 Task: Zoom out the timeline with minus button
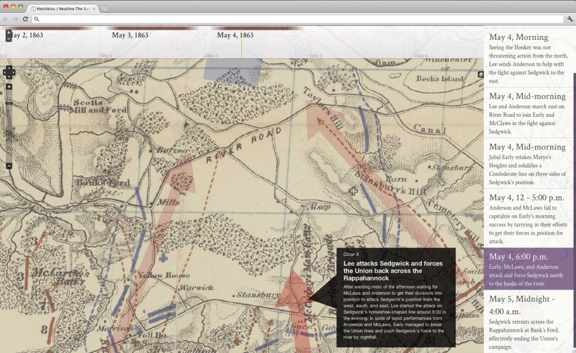[9, 39]
